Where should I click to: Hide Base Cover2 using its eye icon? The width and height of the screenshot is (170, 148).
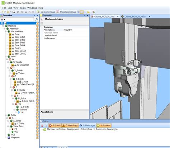coord(13,54)
